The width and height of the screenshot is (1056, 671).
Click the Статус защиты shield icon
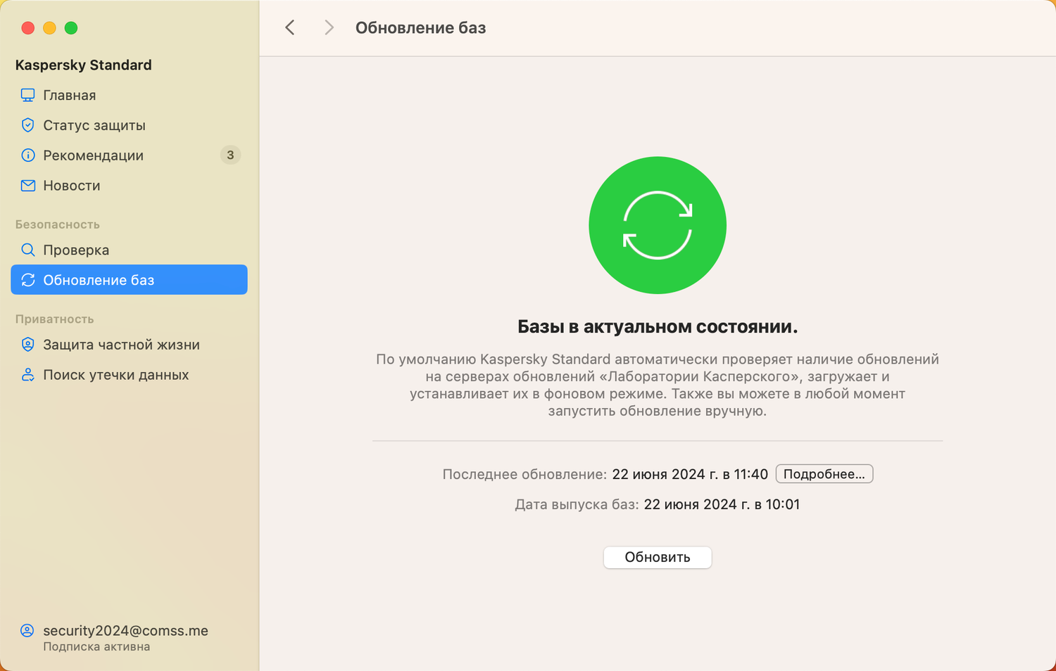(x=27, y=125)
